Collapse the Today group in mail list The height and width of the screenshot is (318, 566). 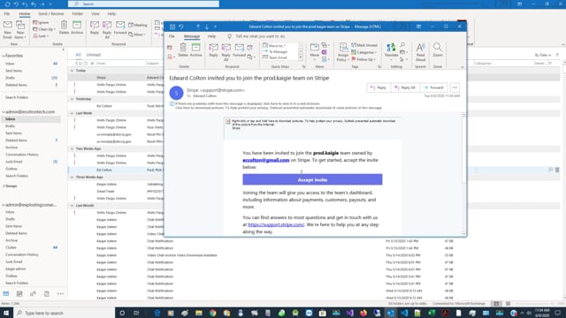(72, 71)
